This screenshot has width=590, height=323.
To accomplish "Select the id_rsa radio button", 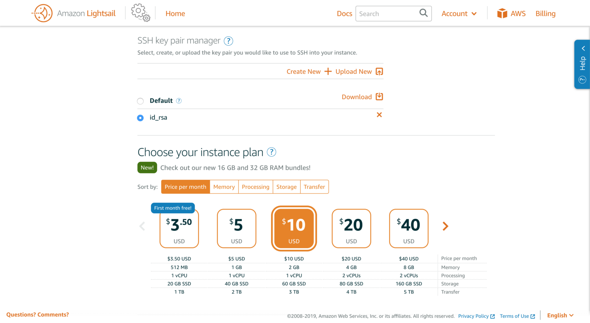I will tap(140, 118).
